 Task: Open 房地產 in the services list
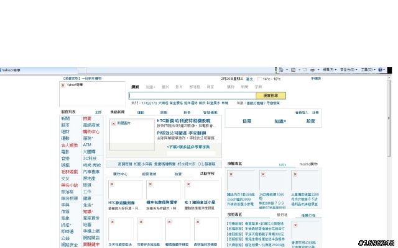[x=89, y=178]
